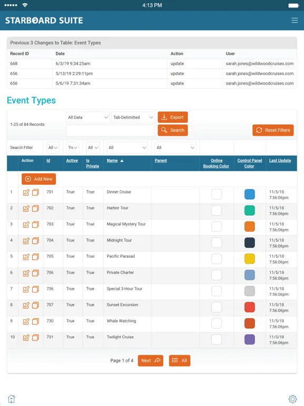Sort by Control Panel Color header
Image resolution: width=304 pixels, height=406 pixels.
point(250,163)
